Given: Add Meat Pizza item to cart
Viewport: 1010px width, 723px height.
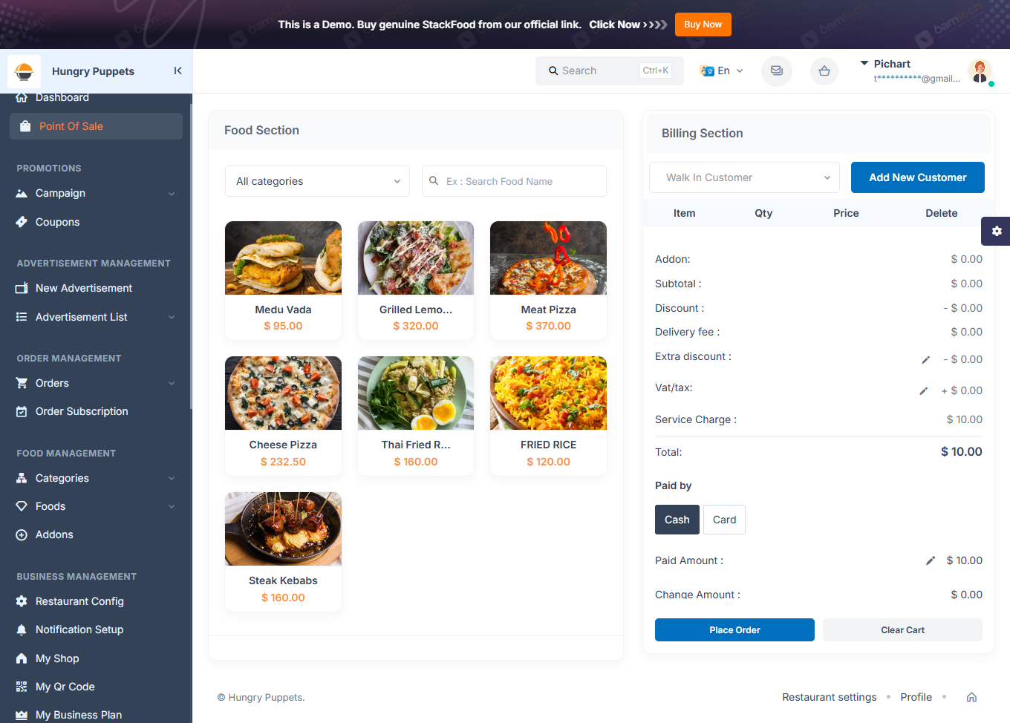Looking at the screenshot, I should tap(548, 280).
